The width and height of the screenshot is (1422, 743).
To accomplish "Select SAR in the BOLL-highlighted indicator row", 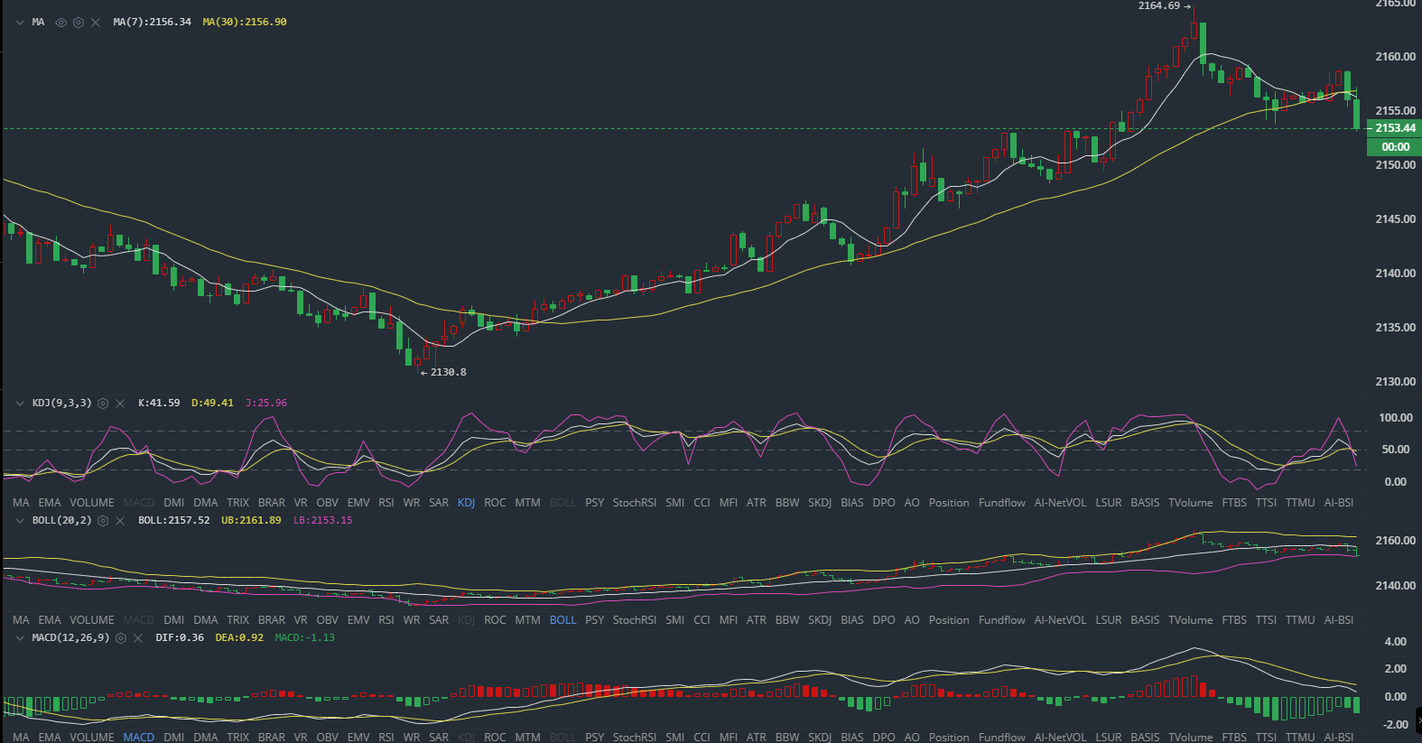I will click(439, 620).
